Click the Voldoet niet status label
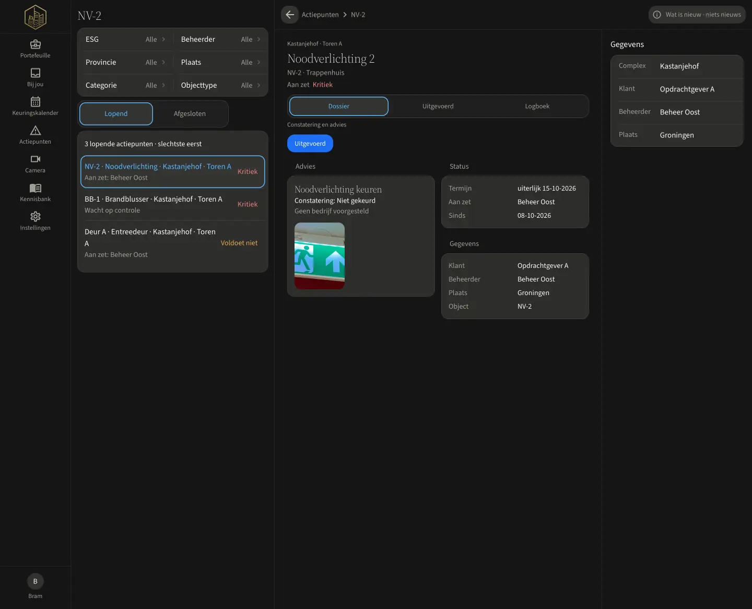This screenshot has width=752, height=609. (239, 243)
